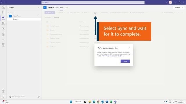Go forward with the title bar forward arrow
Viewport: 186px width, 104px height.
tap(5, 2)
